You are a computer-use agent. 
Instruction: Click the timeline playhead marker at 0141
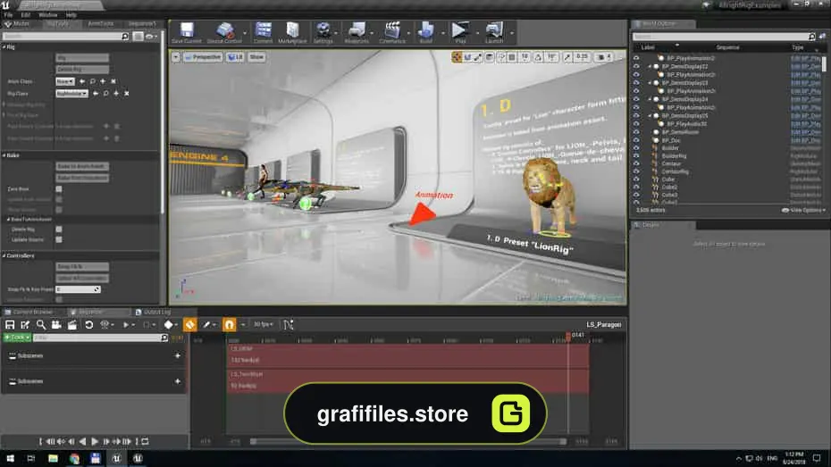click(x=568, y=336)
